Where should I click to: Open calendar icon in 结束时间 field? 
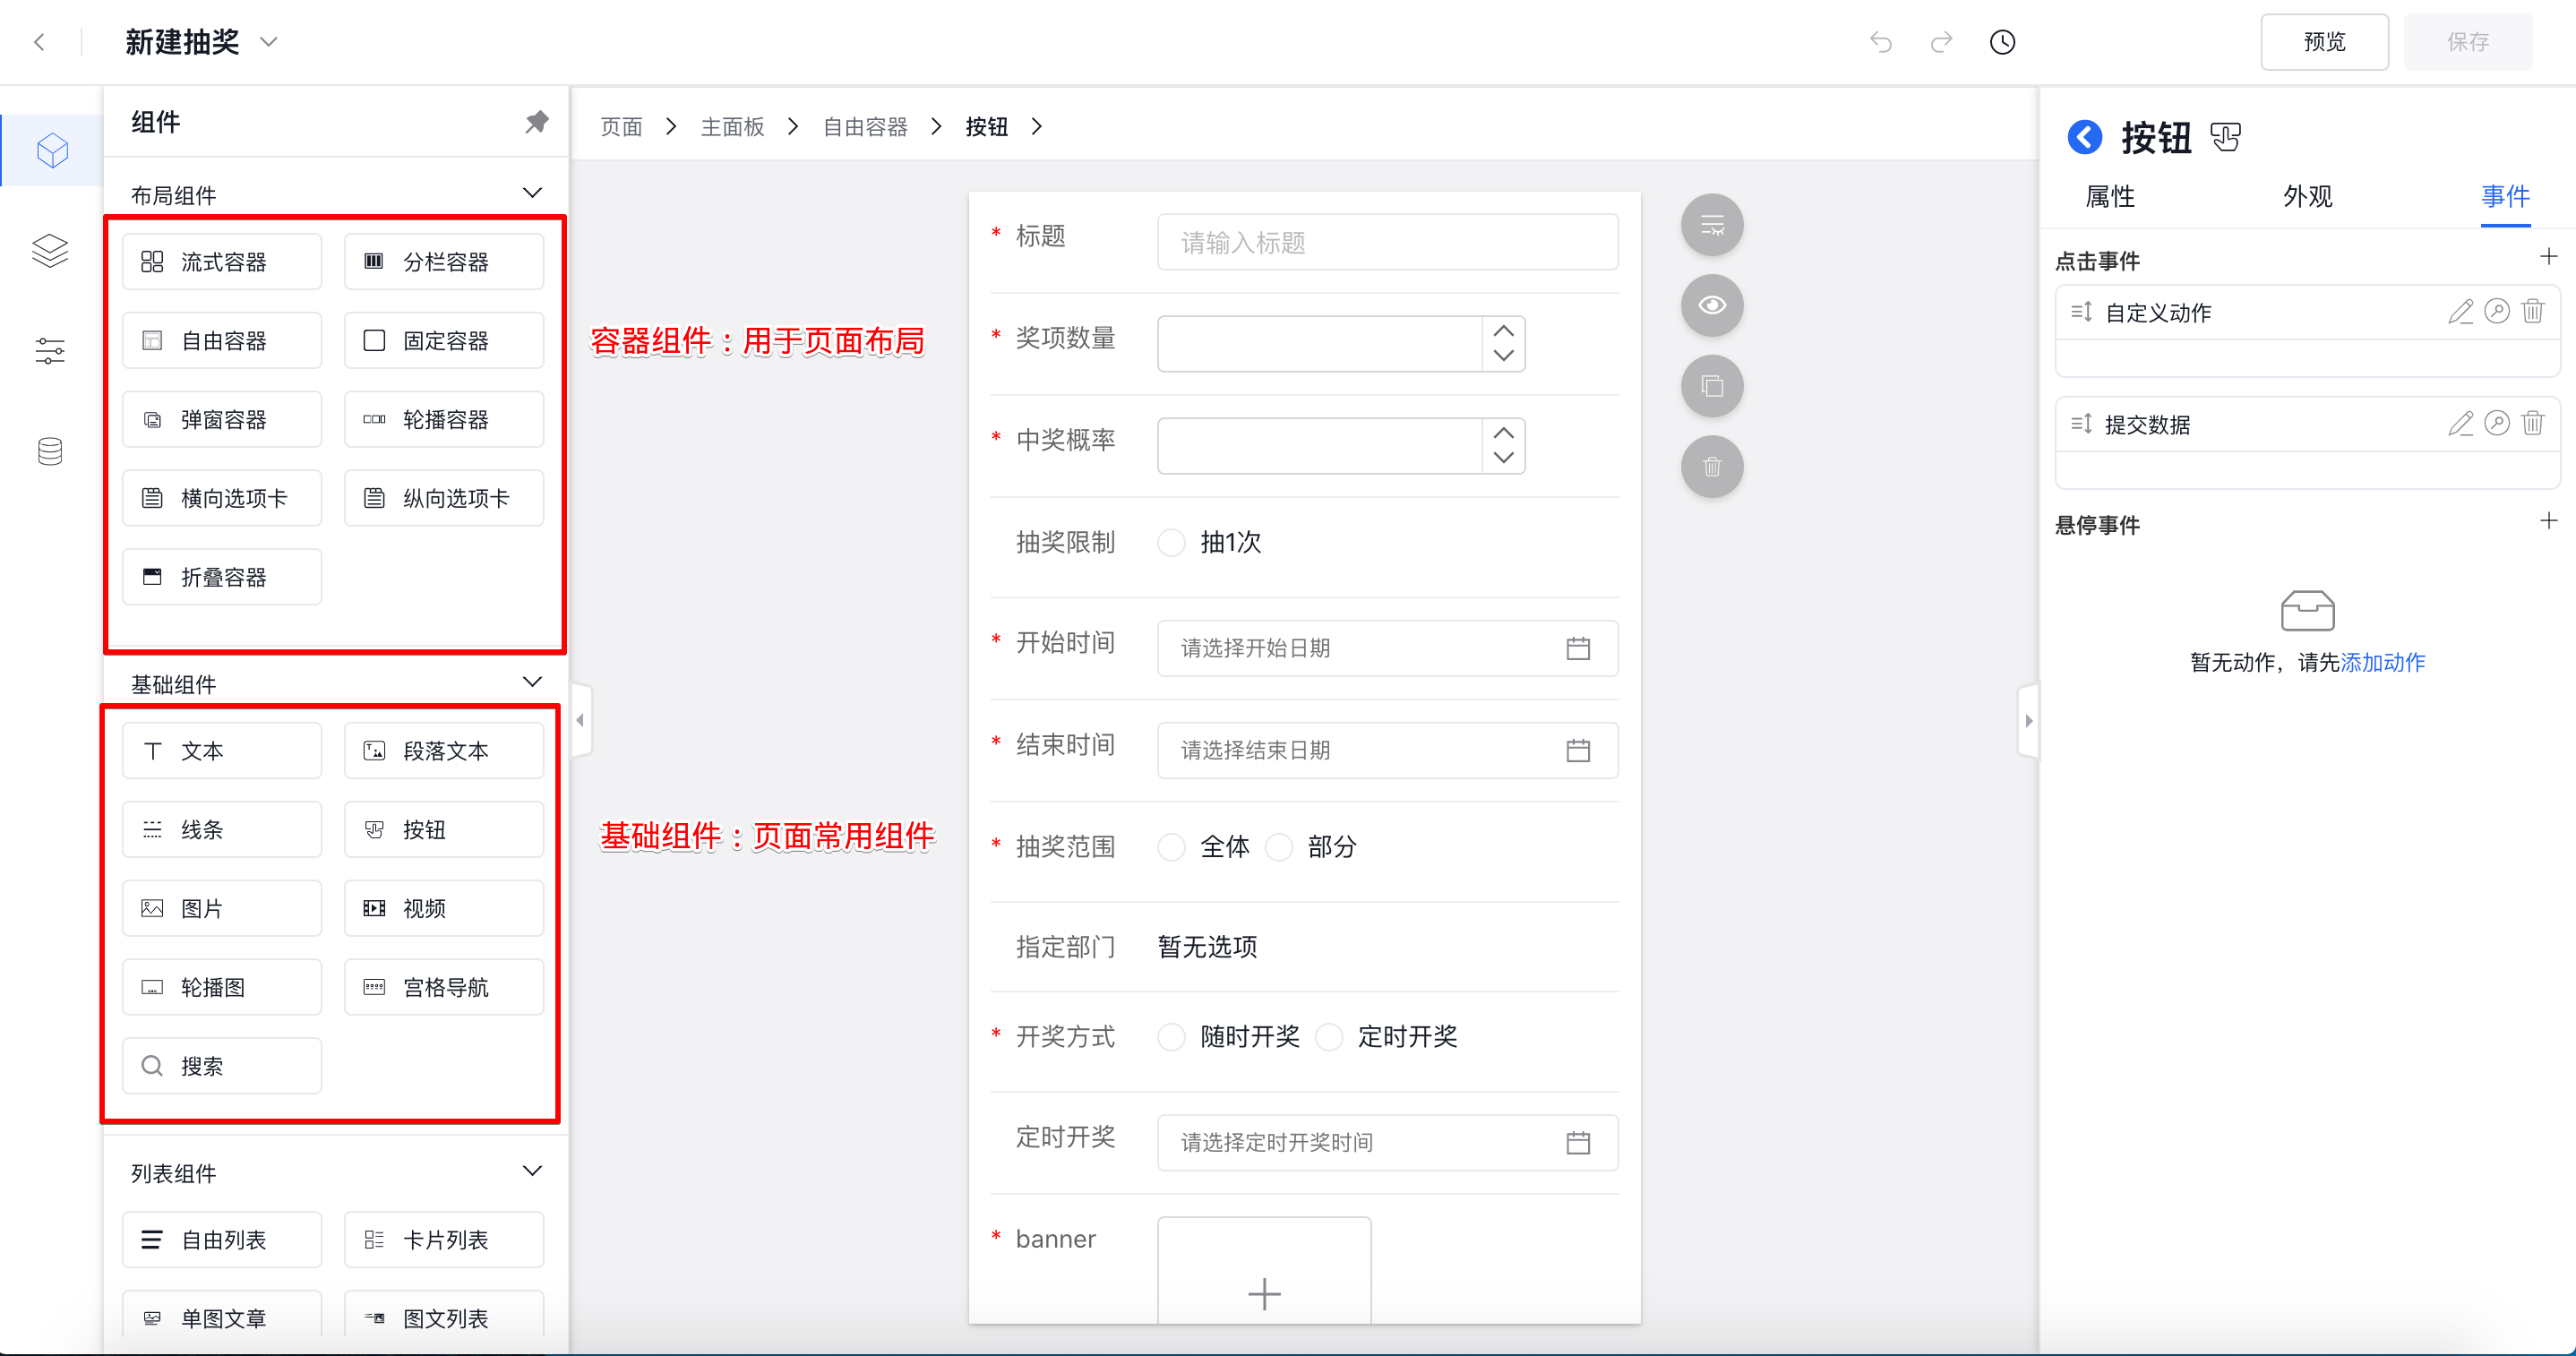pos(1578,750)
